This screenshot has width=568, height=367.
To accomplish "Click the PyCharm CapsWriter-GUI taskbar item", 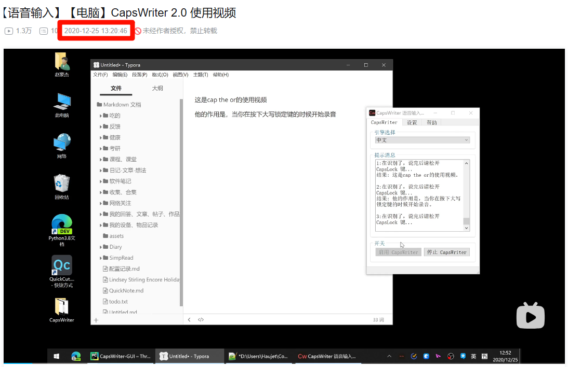I will (x=121, y=356).
